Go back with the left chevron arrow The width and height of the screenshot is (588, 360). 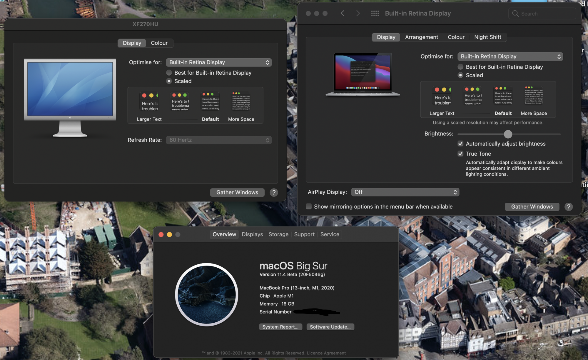(343, 13)
